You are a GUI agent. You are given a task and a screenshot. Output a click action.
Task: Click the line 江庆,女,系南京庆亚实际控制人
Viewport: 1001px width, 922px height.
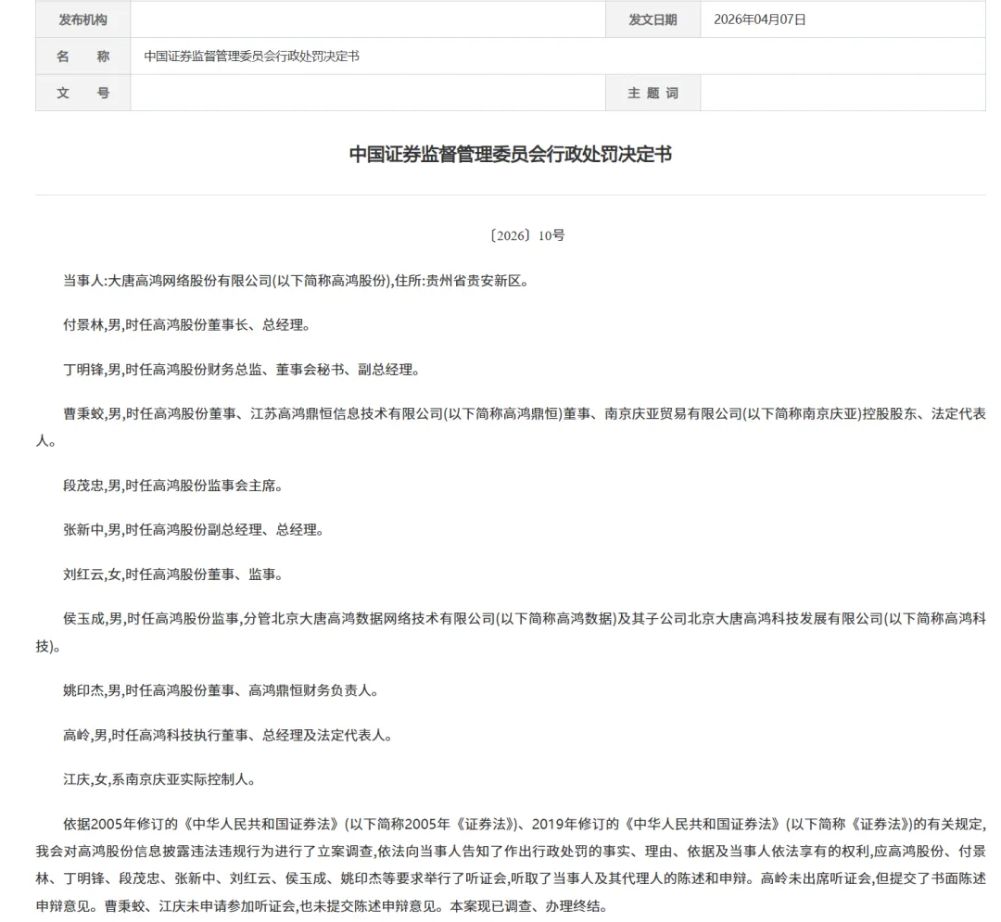click(159, 779)
